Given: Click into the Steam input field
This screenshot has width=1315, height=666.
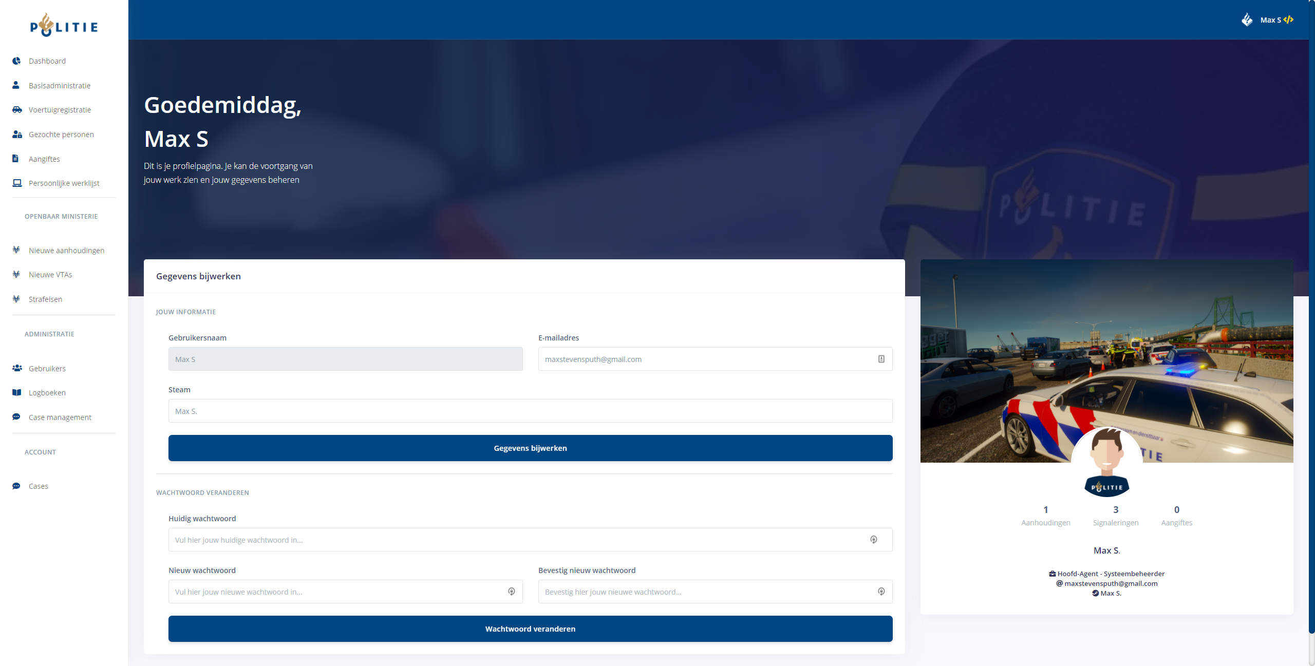Looking at the screenshot, I should 530,411.
